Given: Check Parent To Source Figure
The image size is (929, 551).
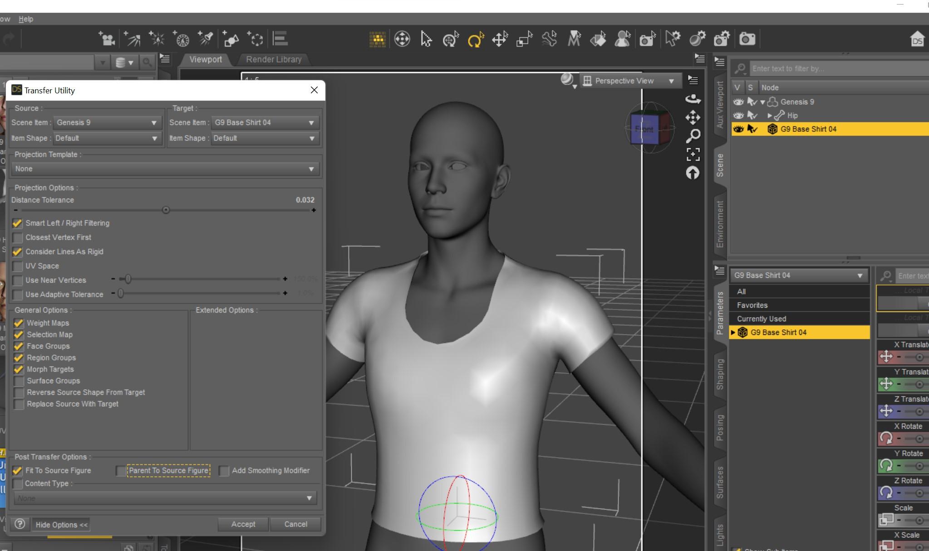Looking at the screenshot, I should pos(121,471).
